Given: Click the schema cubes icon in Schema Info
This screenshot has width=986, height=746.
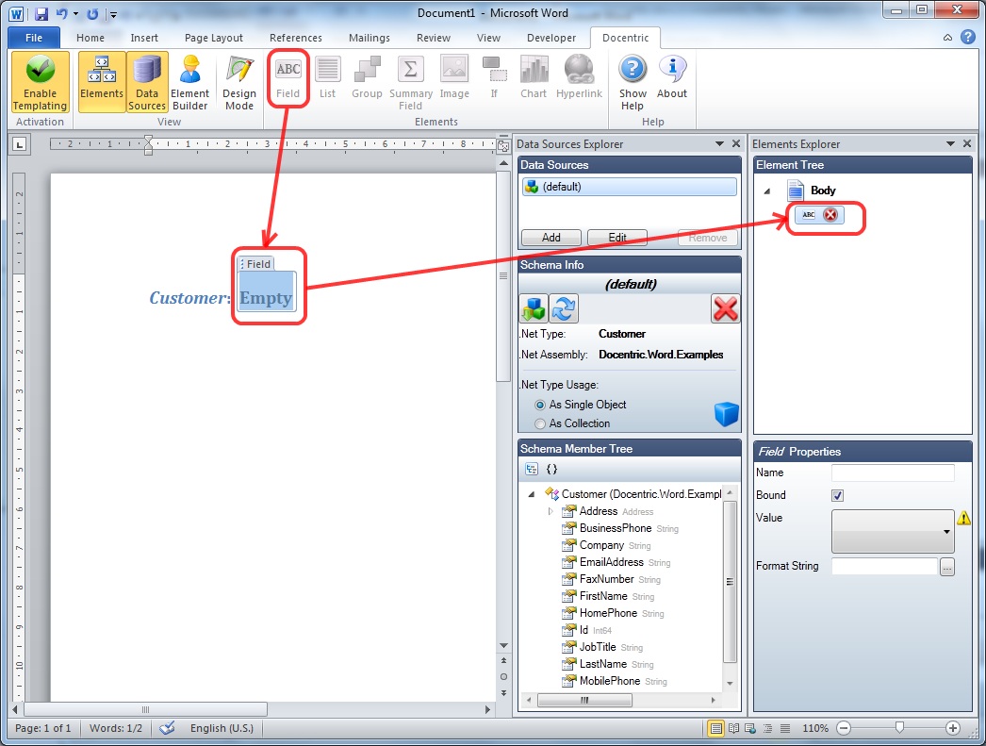Looking at the screenshot, I should tap(534, 308).
